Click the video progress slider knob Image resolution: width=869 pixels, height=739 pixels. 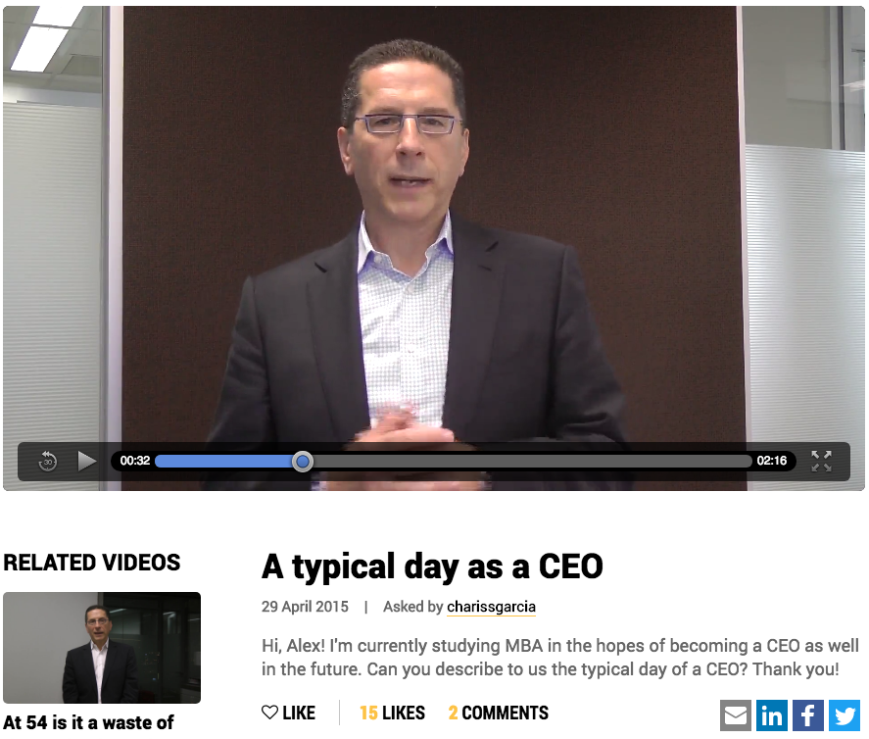tap(303, 462)
